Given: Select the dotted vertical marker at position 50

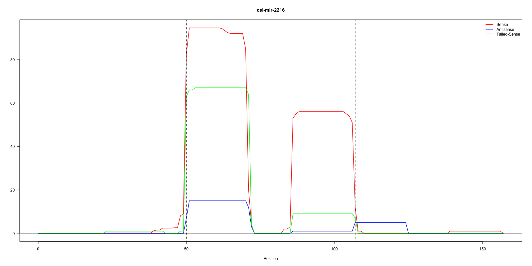Looking at the screenshot, I should (186, 133).
